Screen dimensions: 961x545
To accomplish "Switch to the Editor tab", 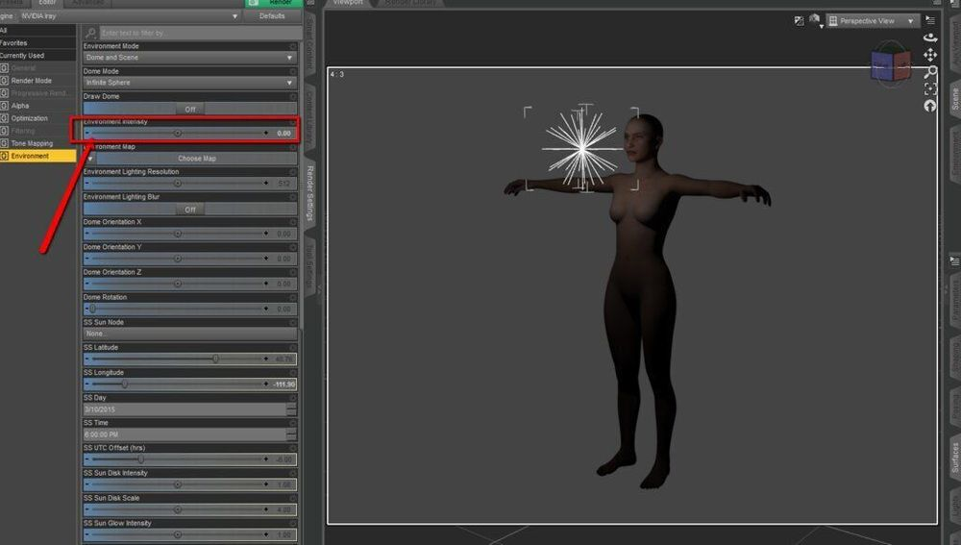I will (x=46, y=3).
